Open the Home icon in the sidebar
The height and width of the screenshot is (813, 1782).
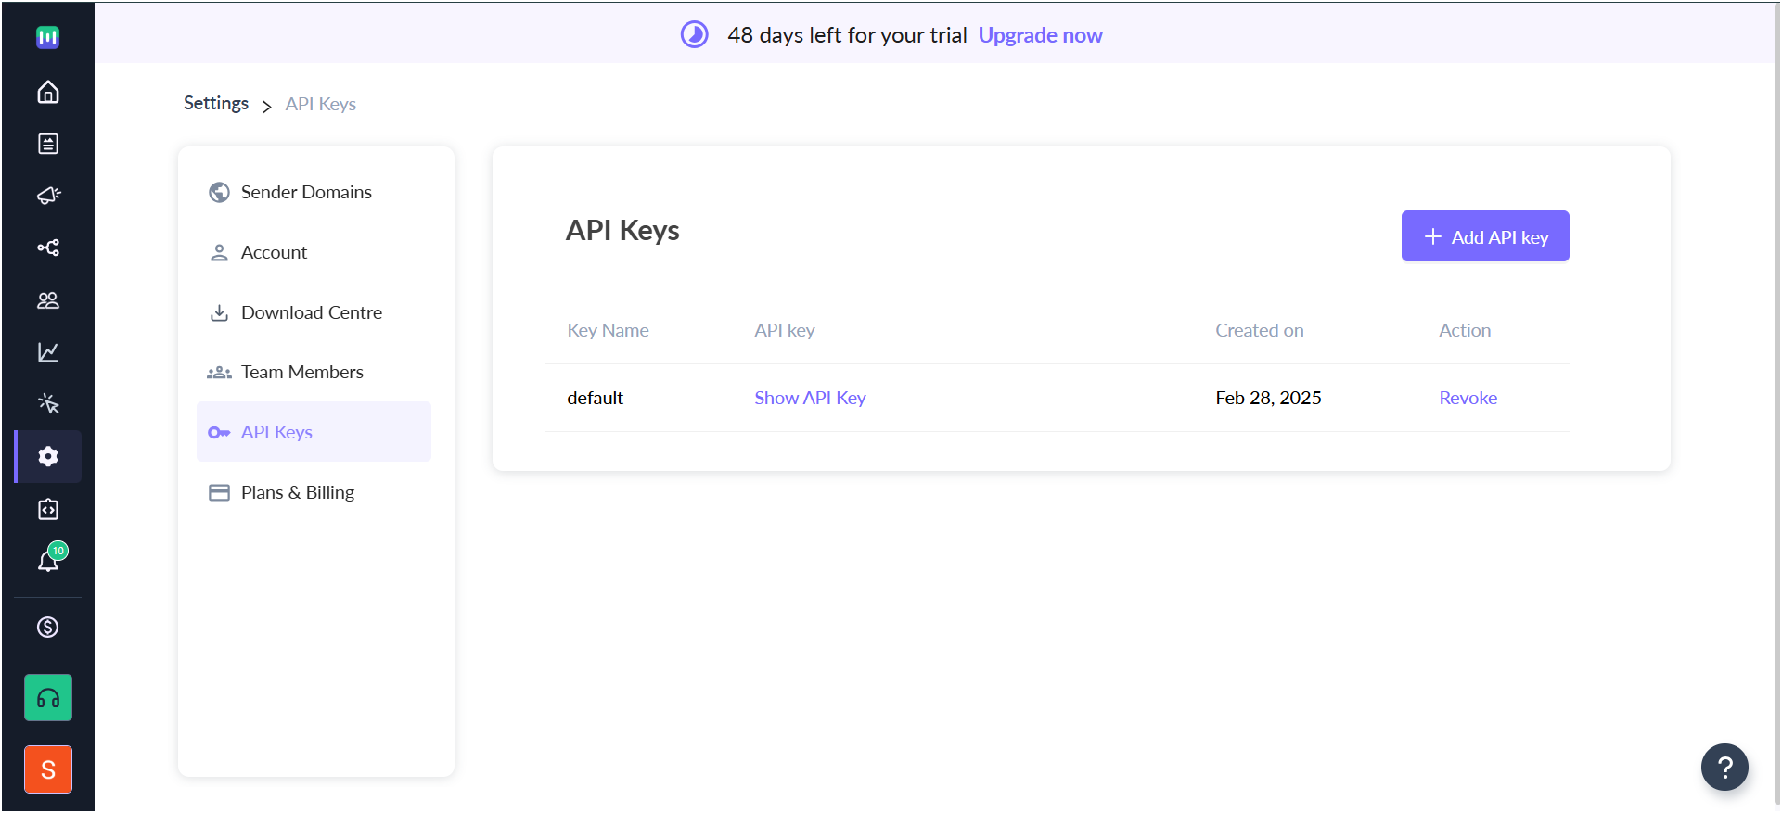[x=48, y=92]
